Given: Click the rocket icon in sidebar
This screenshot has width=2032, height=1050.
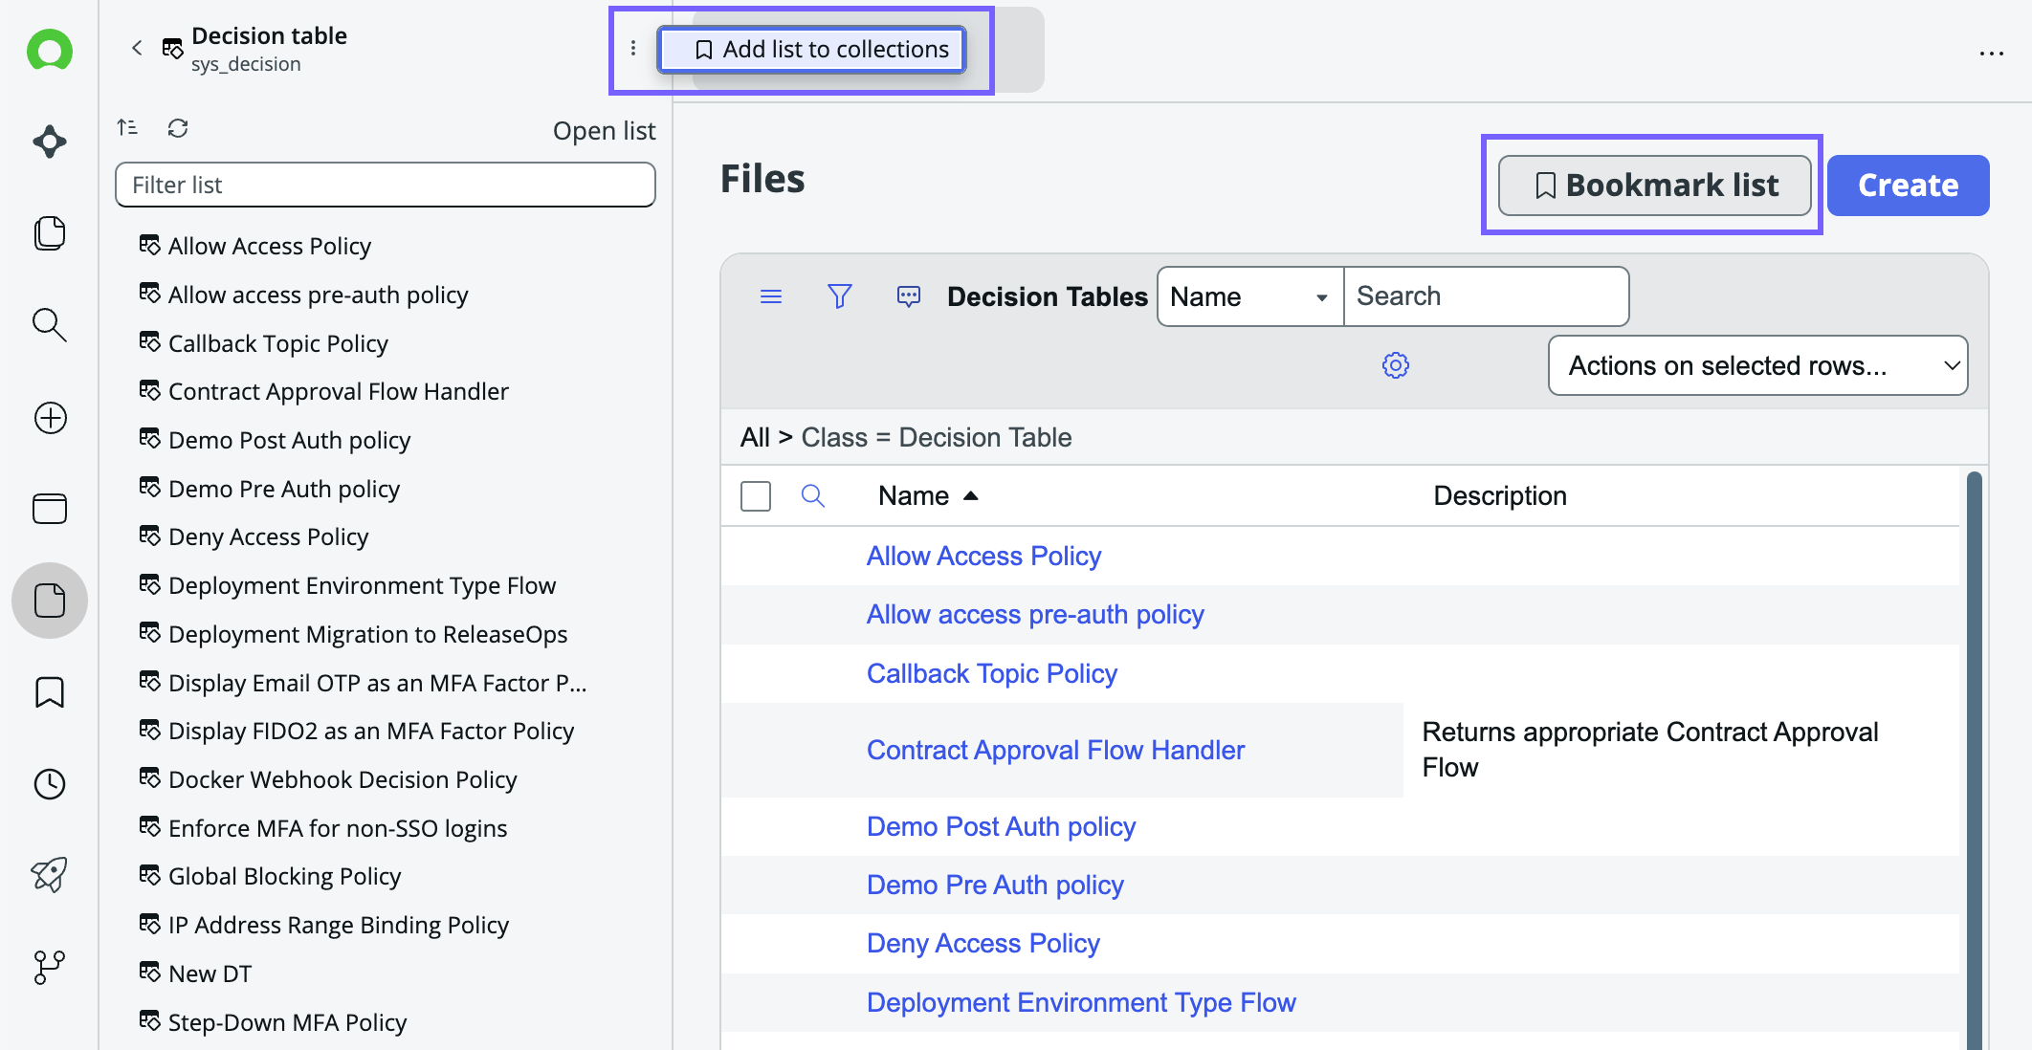Looking at the screenshot, I should (50, 875).
